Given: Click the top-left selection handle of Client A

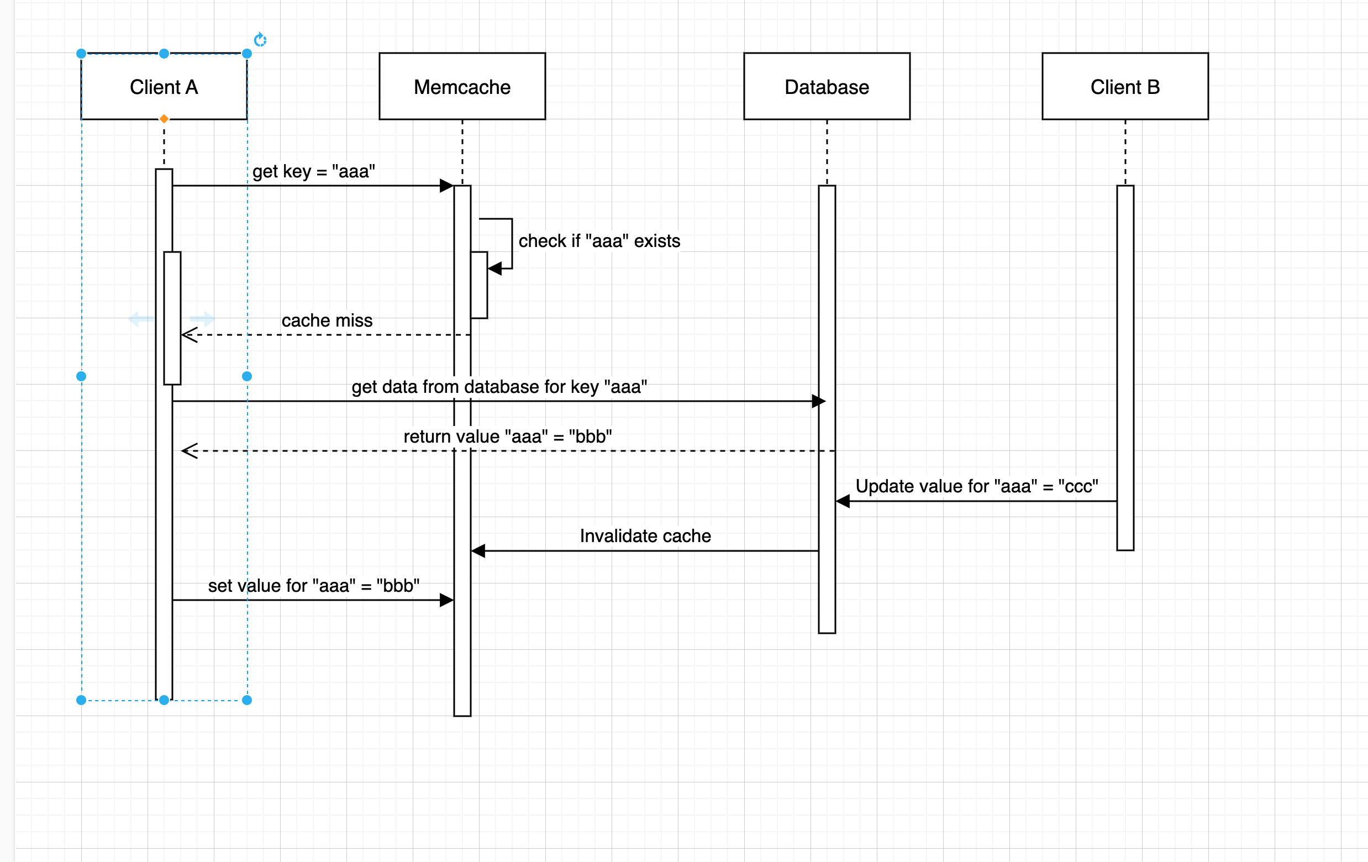Looking at the screenshot, I should pyautogui.click(x=81, y=54).
